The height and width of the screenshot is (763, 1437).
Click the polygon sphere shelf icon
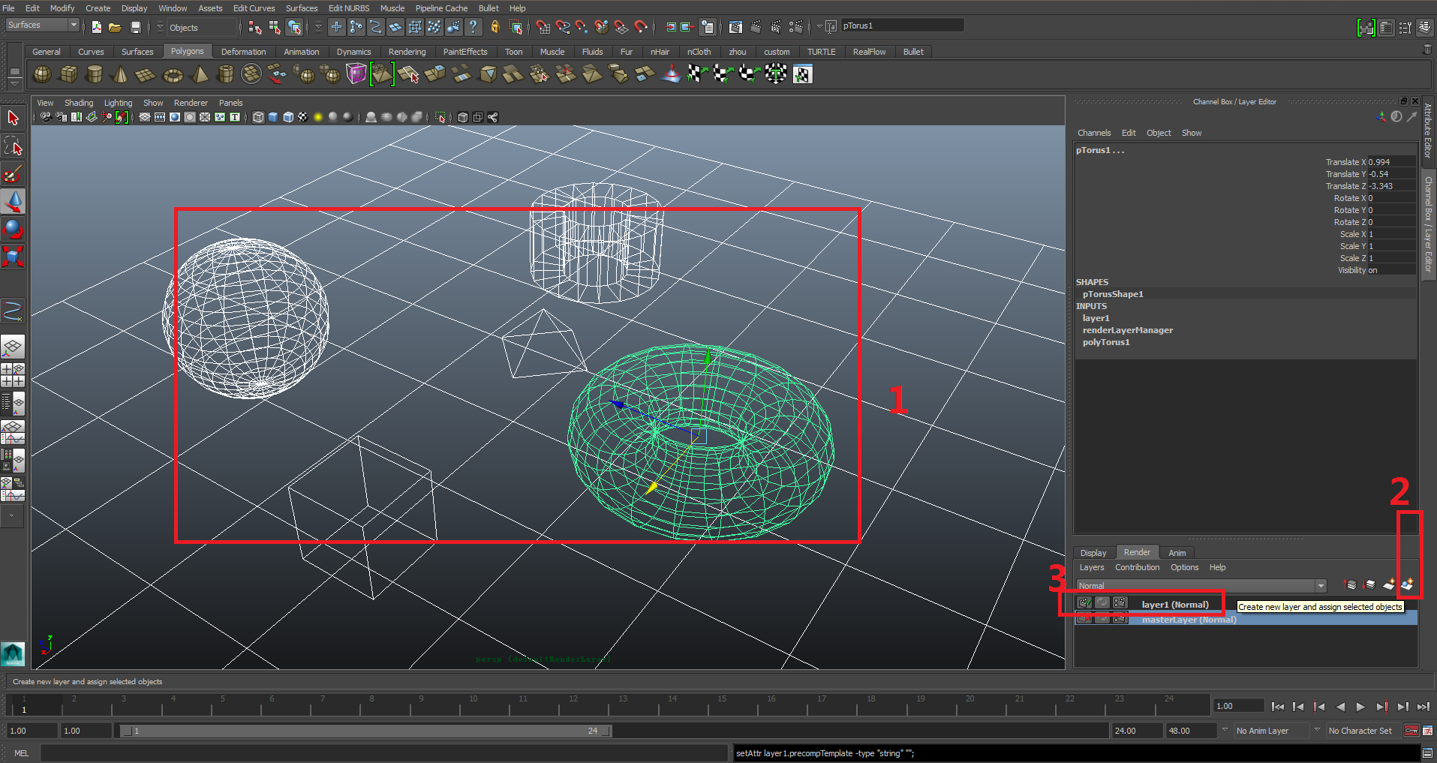[x=43, y=74]
